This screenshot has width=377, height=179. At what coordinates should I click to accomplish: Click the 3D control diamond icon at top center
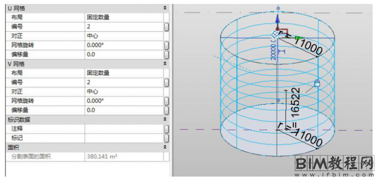tap(275, 35)
